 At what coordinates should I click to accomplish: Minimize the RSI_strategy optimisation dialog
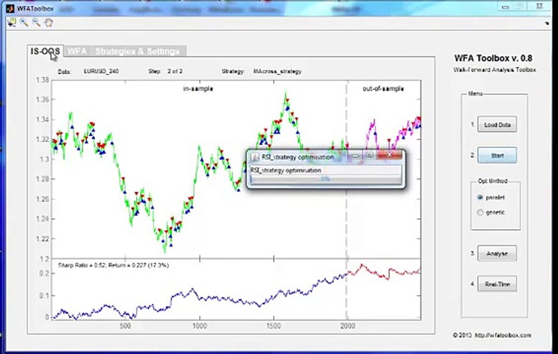click(355, 155)
